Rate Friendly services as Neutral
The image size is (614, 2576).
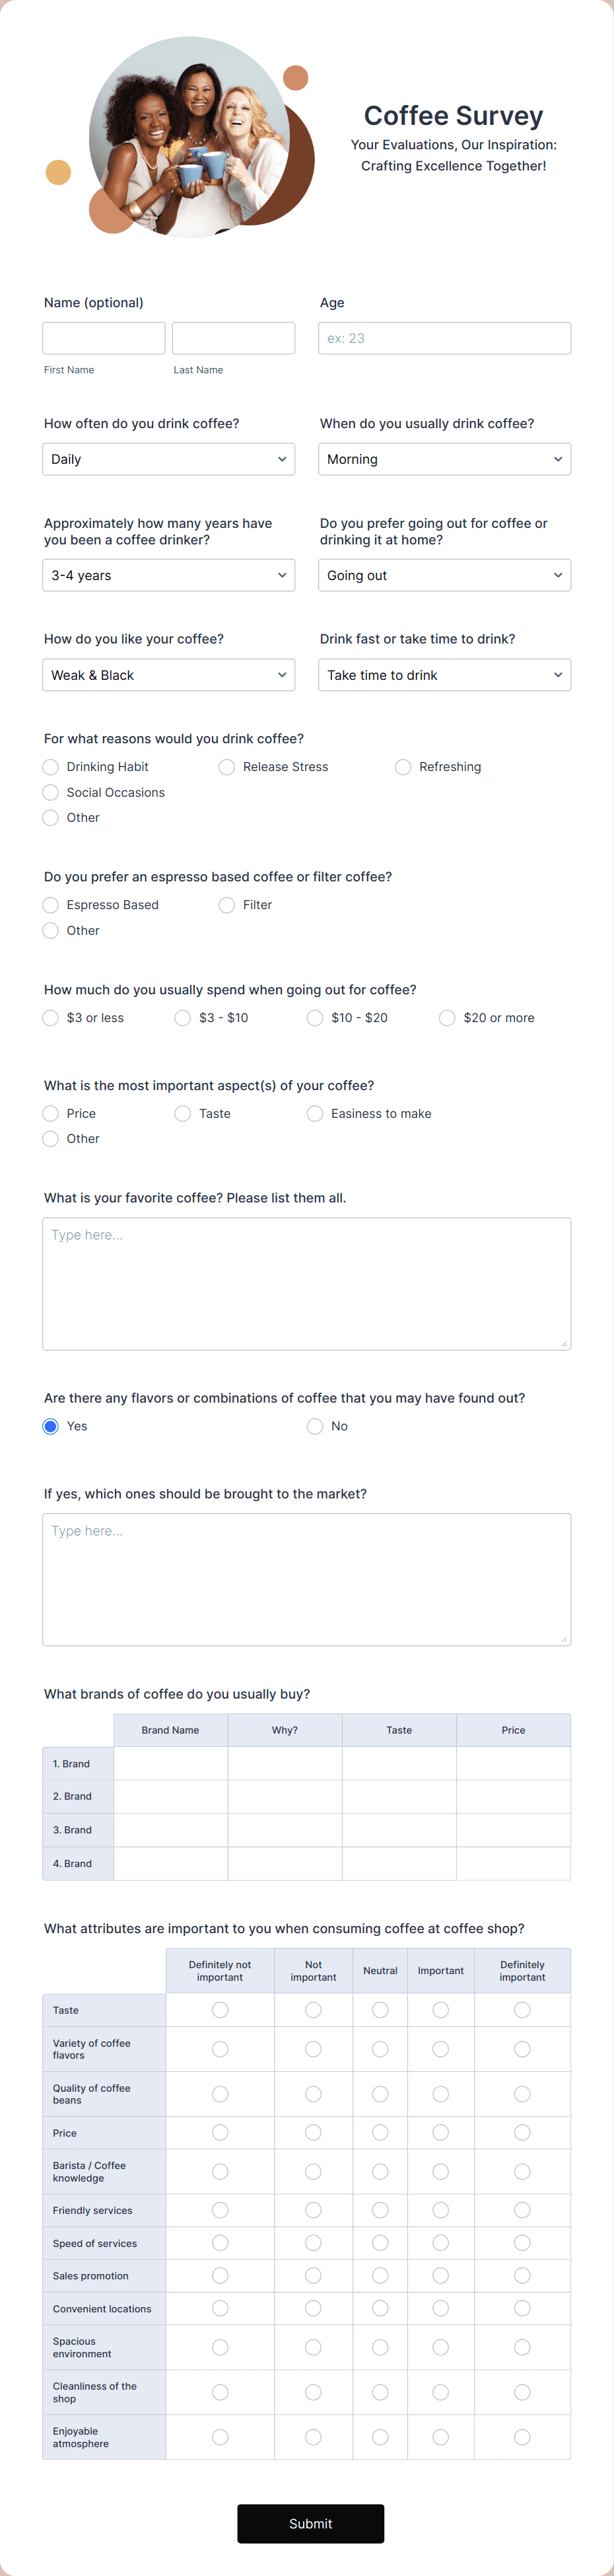tap(380, 2211)
